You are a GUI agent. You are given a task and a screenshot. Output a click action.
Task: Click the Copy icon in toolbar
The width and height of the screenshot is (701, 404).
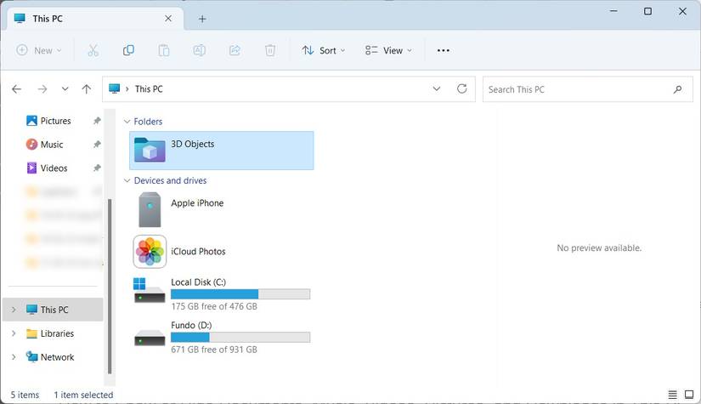128,50
